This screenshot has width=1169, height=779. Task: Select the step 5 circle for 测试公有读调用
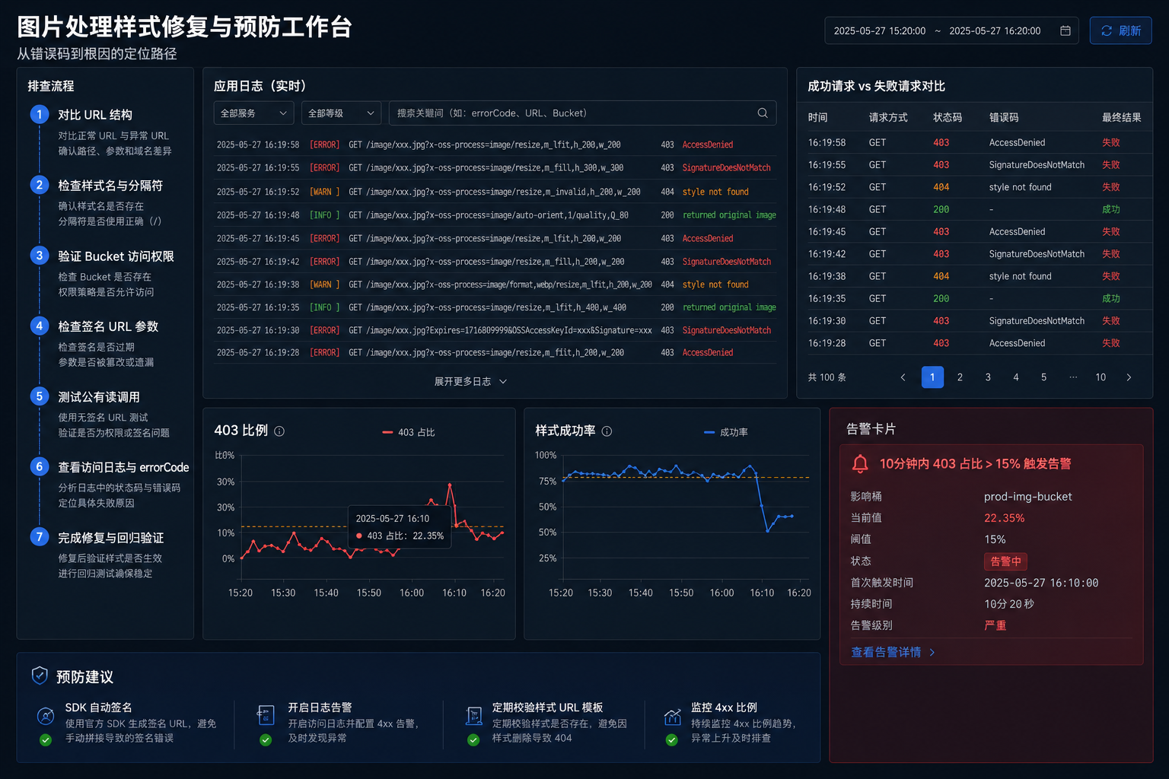click(x=40, y=396)
